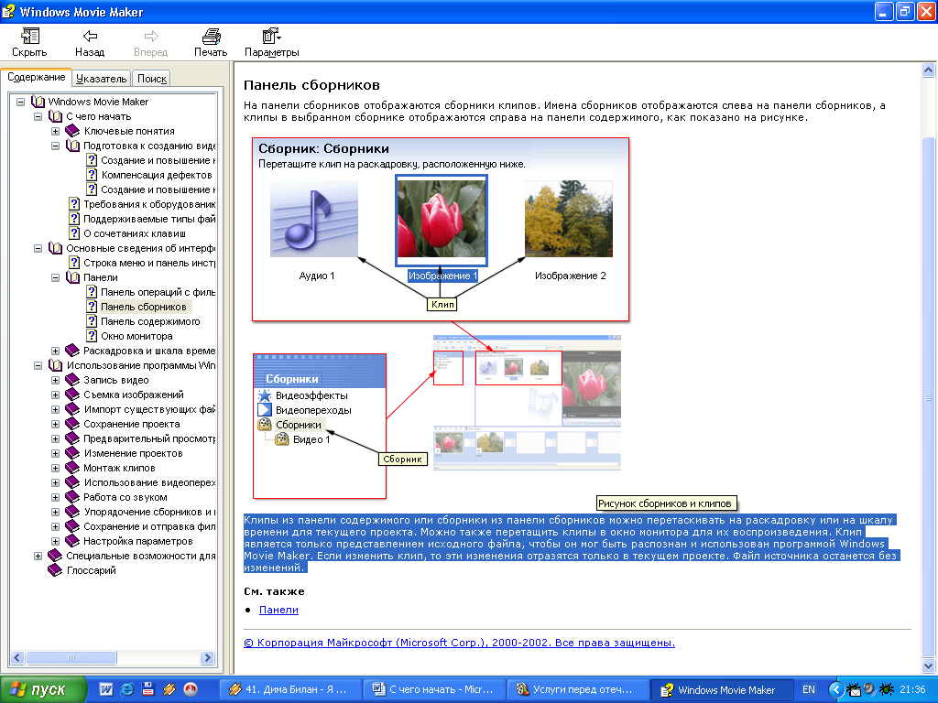Switch to the Дима Билан taskbar window
The width and height of the screenshot is (938, 703).
(x=289, y=689)
